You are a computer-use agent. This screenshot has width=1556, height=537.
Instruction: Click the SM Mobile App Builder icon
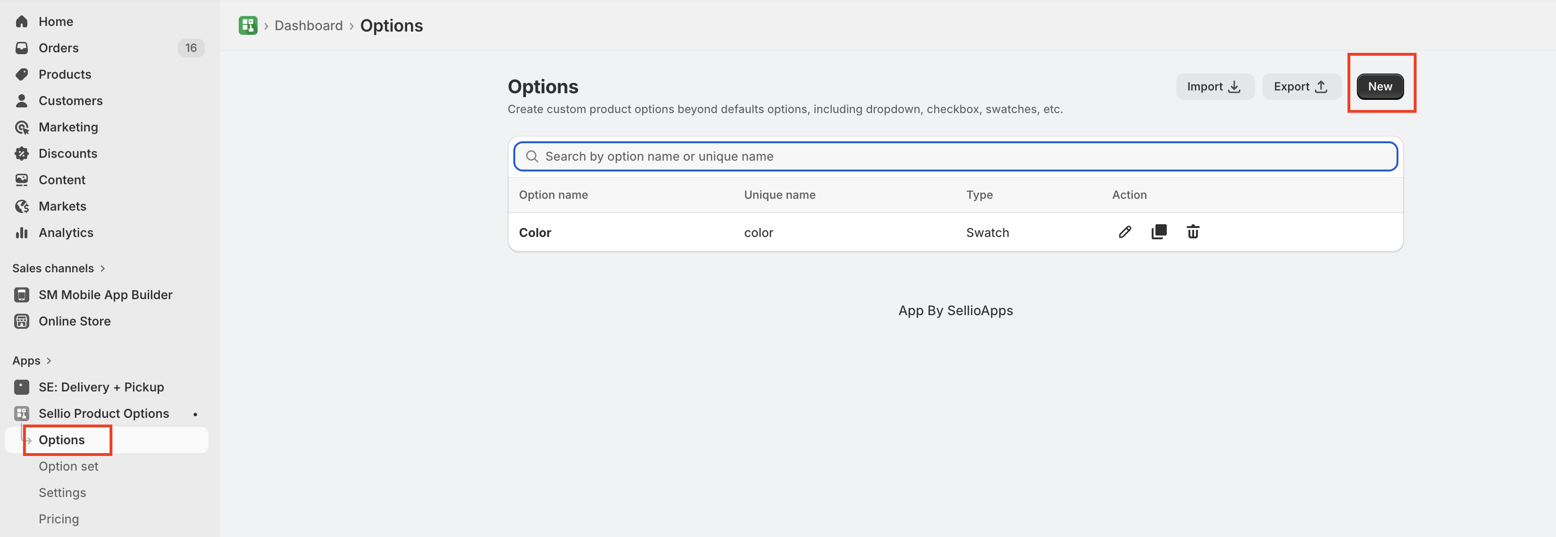tap(22, 294)
